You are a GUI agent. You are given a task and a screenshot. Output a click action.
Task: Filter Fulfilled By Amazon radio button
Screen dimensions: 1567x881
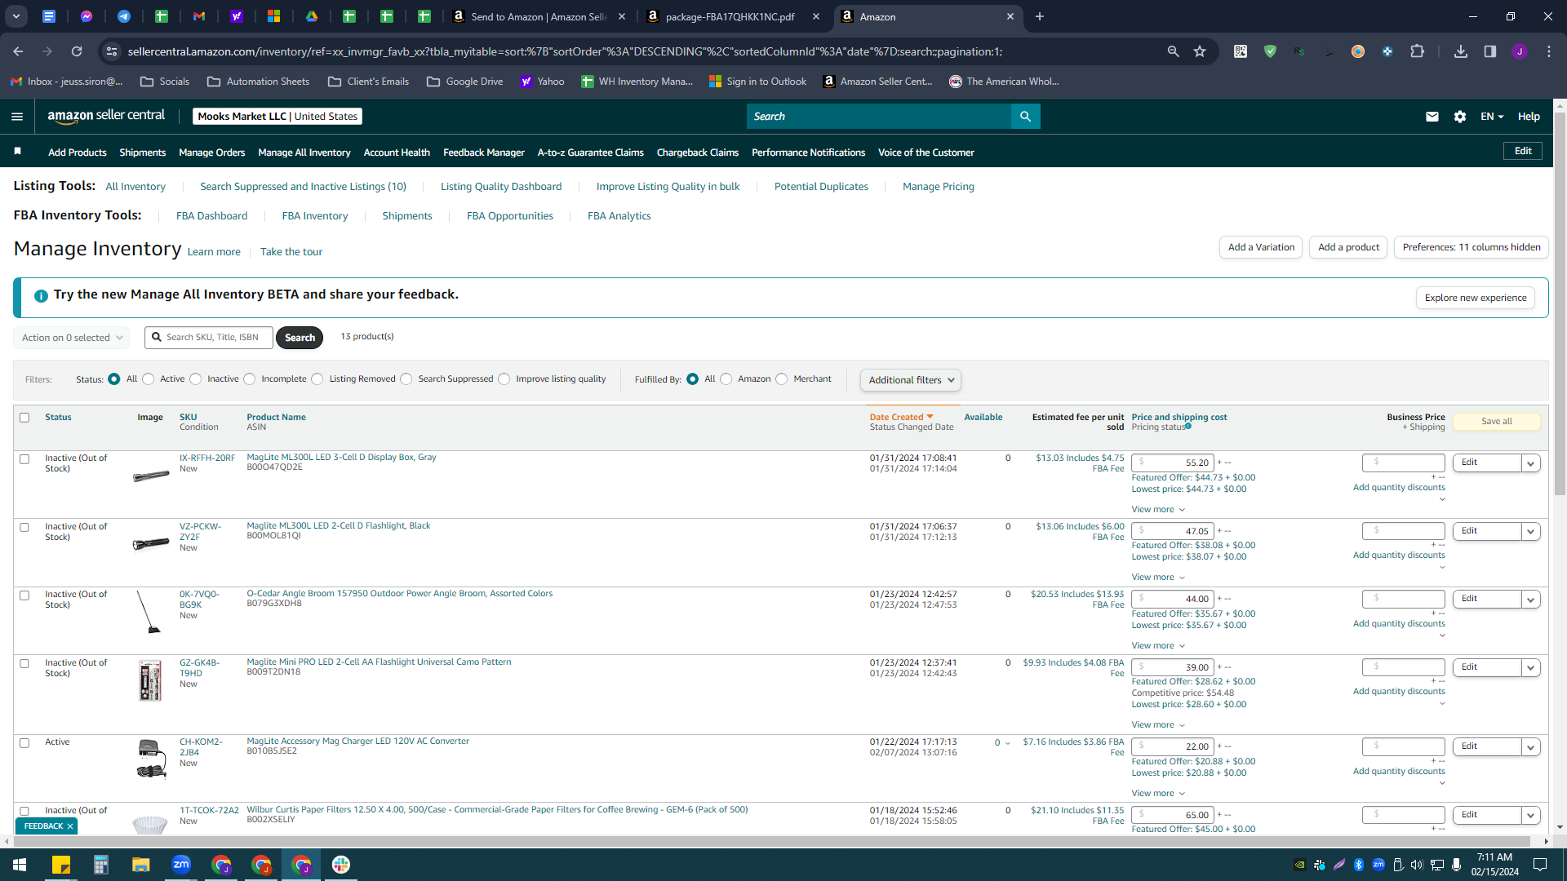(x=726, y=379)
